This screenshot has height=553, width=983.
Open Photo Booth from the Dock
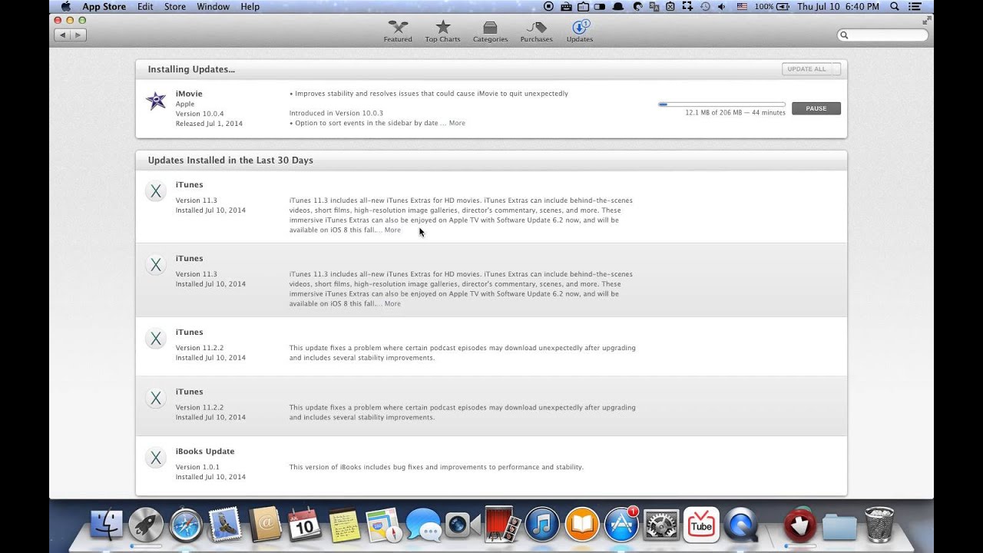503,525
